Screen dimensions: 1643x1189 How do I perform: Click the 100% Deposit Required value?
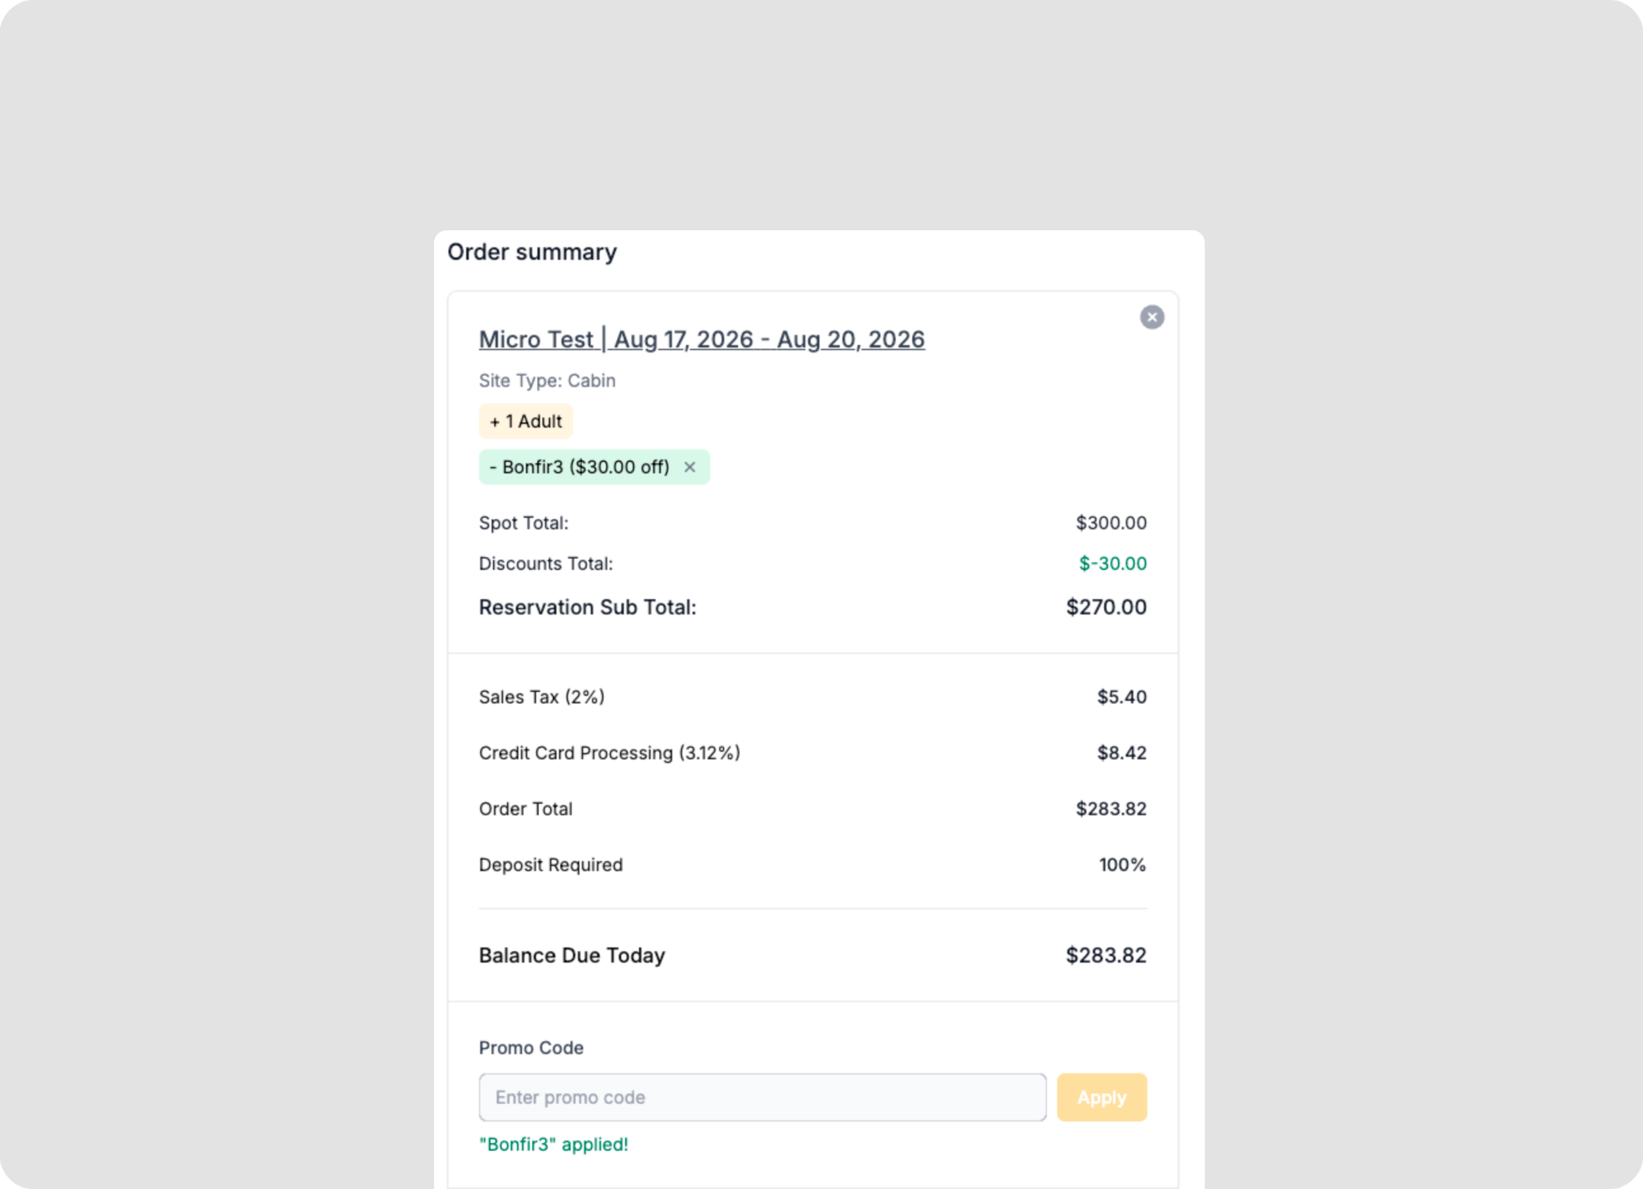point(1122,864)
